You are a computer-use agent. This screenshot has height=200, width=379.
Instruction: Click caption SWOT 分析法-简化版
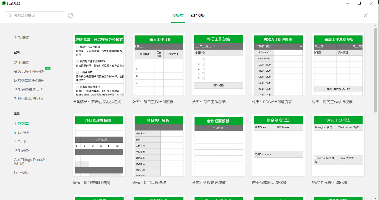[x=329, y=183]
